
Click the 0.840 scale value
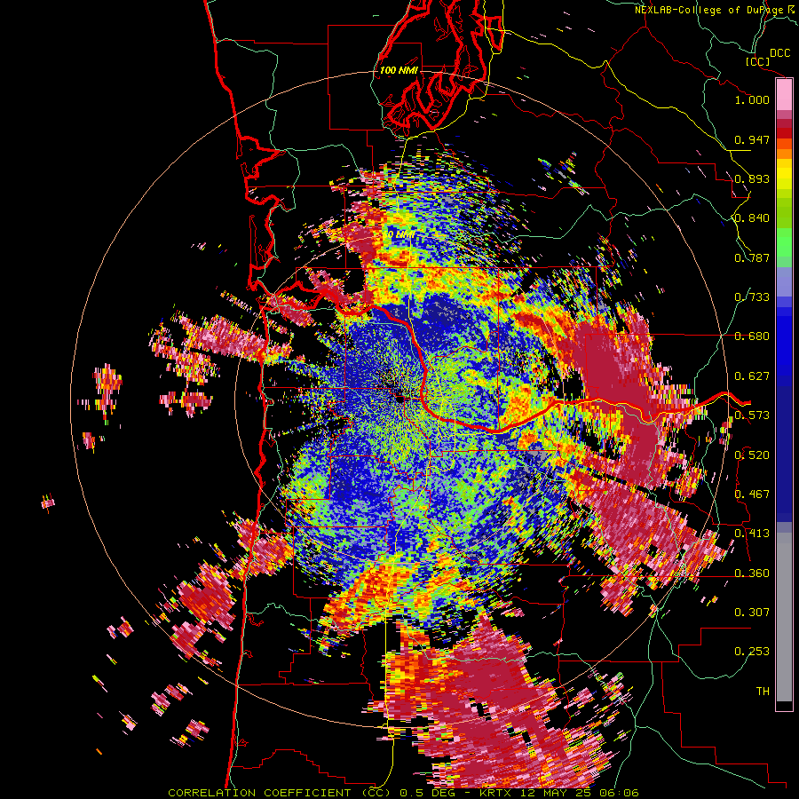(752, 218)
